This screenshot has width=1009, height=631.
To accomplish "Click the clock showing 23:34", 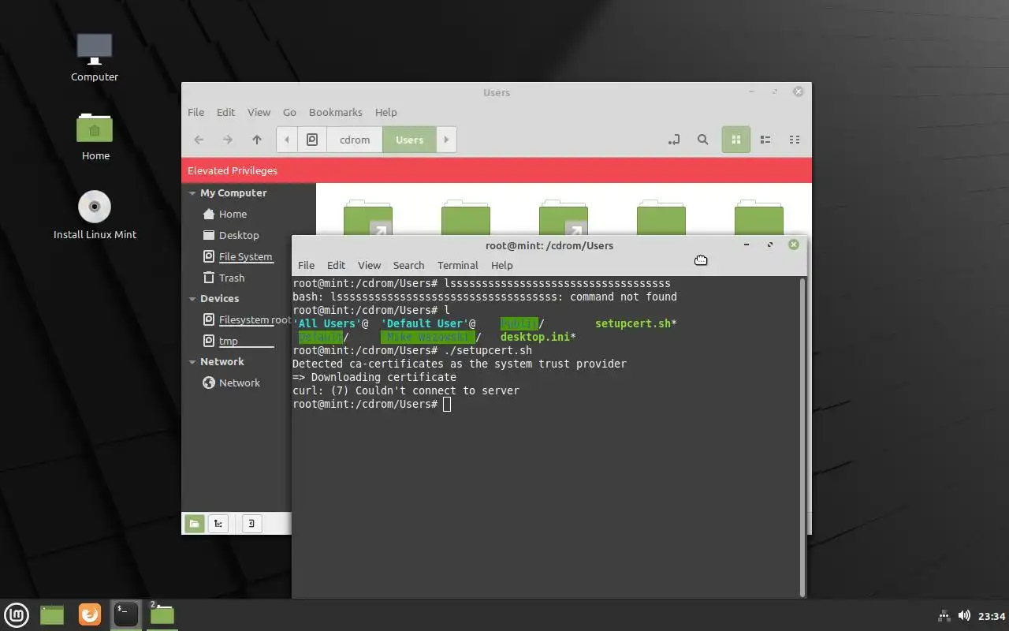I will coord(992,616).
